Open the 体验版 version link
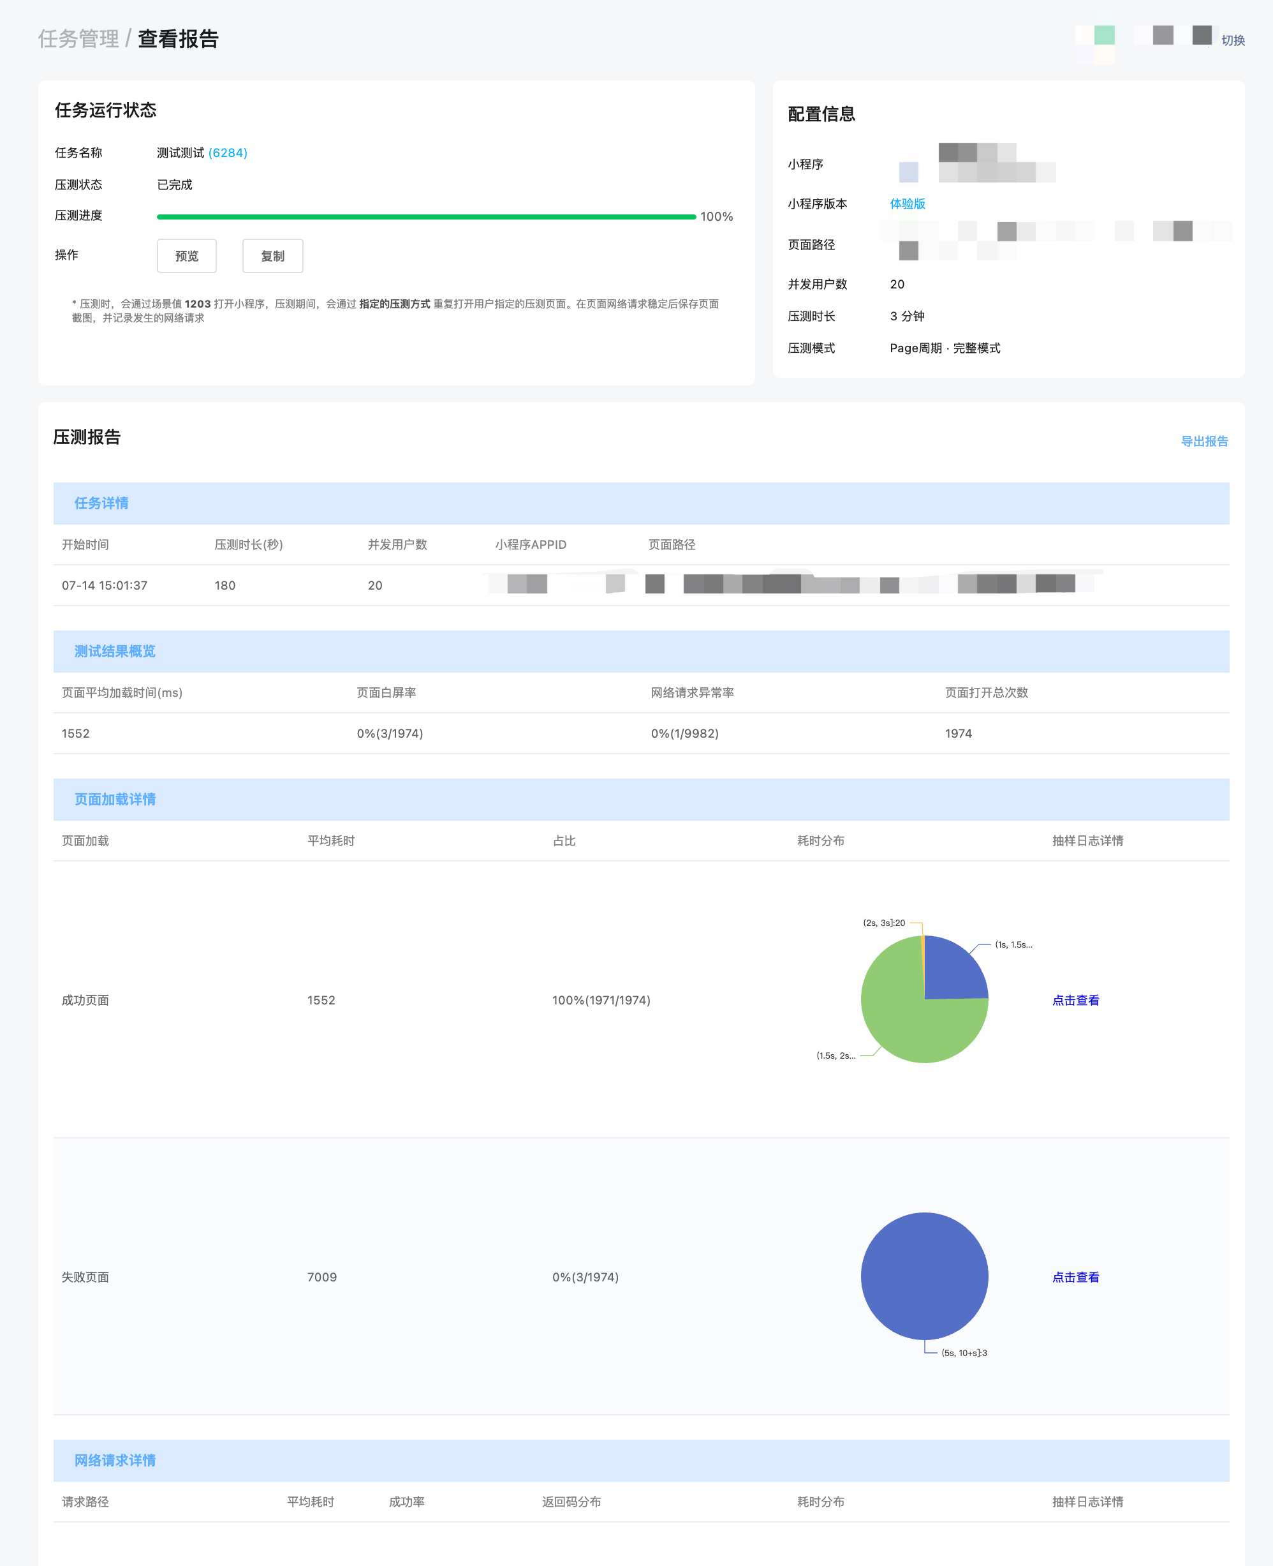The height and width of the screenshot is (1566, 1273). [x=908, y=204]
